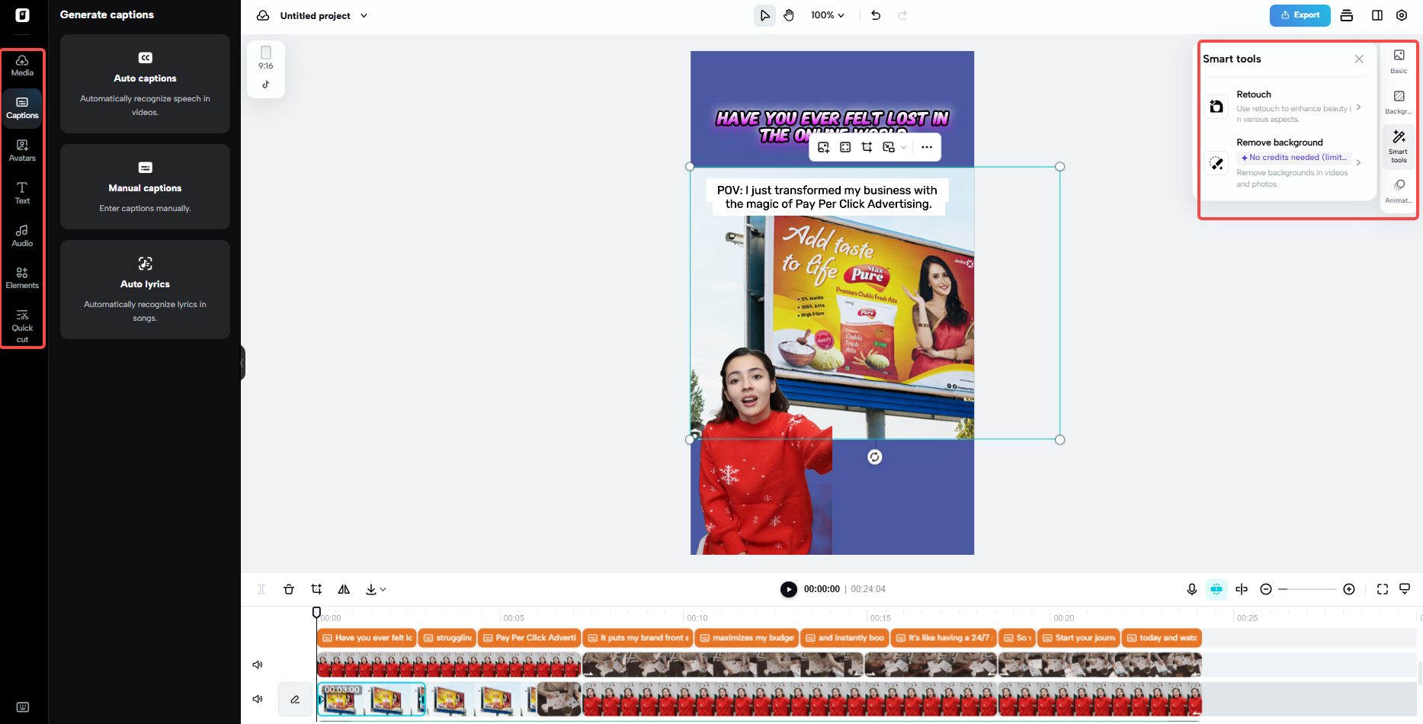Click the rotate handle below the selected clip

pyautogui.click(x=875, y=457)
